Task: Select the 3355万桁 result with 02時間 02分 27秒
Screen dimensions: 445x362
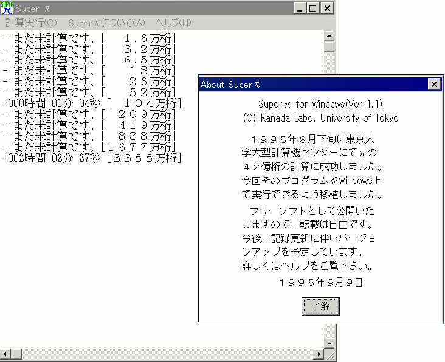Action: 92,158
